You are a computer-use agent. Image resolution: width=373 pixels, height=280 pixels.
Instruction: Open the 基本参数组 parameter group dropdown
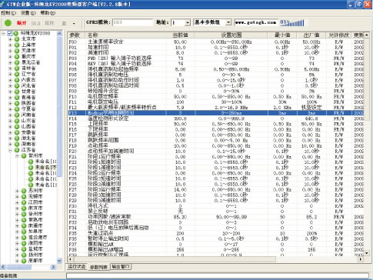pyautogui.click(x=228, y=22)
